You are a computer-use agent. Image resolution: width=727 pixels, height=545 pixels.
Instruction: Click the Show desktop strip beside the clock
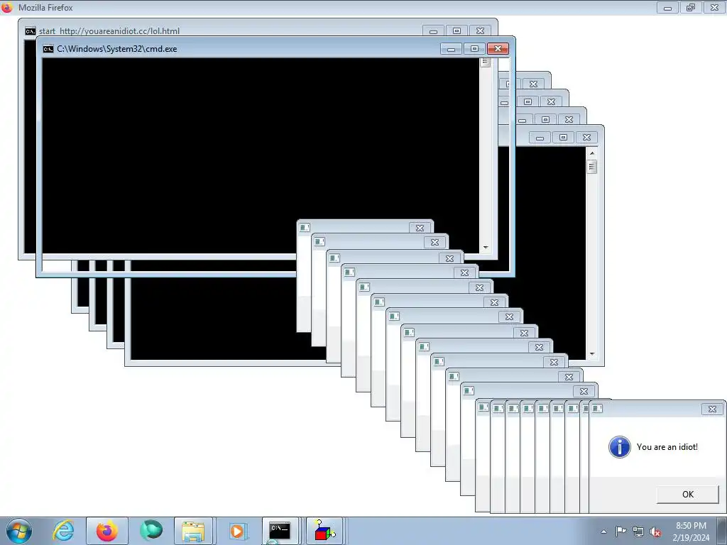click(x=722, y=531)
